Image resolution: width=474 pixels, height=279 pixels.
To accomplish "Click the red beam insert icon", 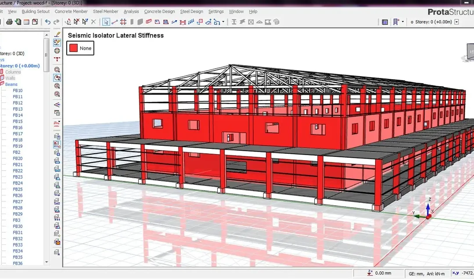I will [x=148, y=22].
